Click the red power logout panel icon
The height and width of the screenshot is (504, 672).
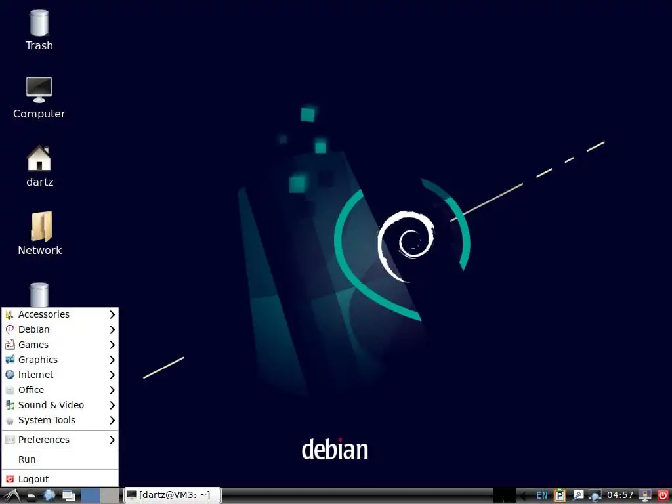[663, 496]
